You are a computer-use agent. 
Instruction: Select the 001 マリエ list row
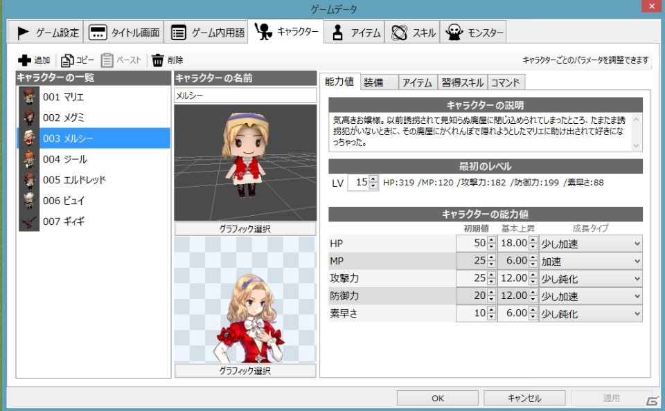(94, 97)
